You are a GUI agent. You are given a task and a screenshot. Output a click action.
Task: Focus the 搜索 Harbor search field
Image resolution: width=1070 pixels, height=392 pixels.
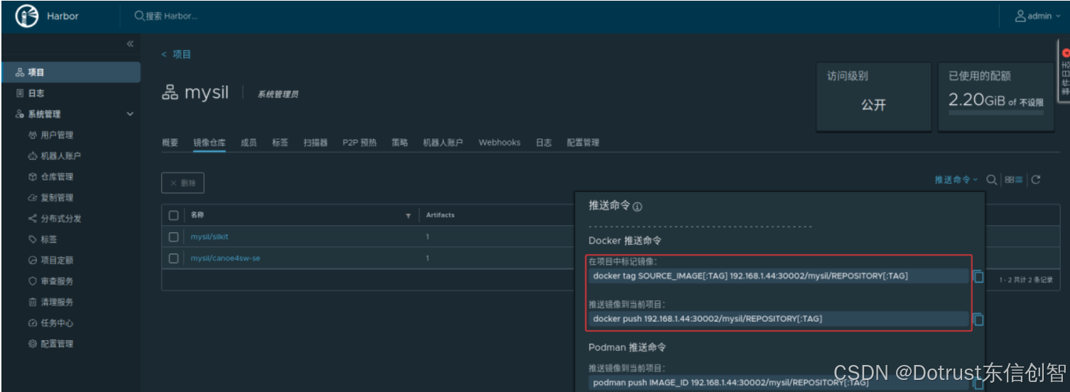(x=173, y=16)
